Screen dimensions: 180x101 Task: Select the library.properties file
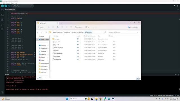(58, 48)
